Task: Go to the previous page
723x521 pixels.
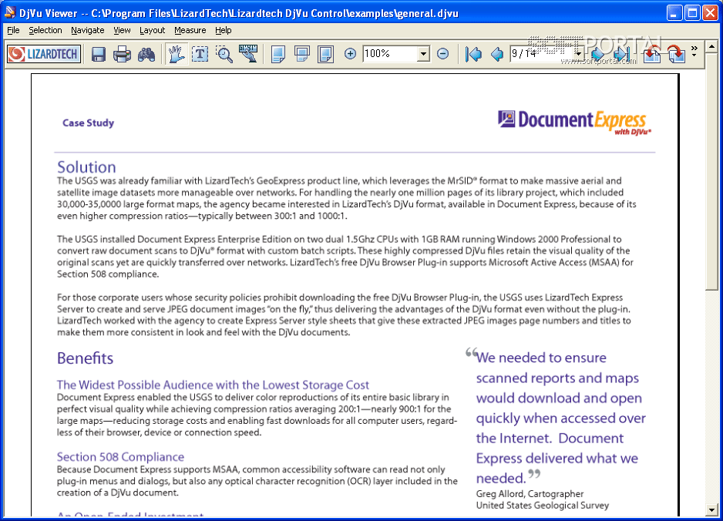Action: 497,55
